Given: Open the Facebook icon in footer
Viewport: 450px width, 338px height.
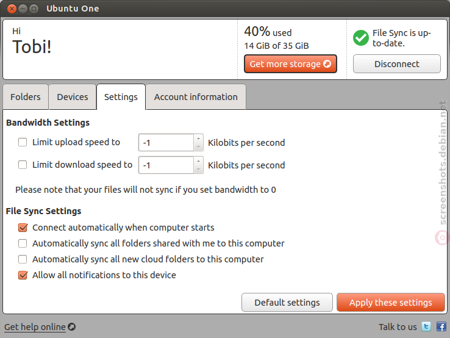Looking at the screenshot, I should pyautogui.click(x=441, y=327).
